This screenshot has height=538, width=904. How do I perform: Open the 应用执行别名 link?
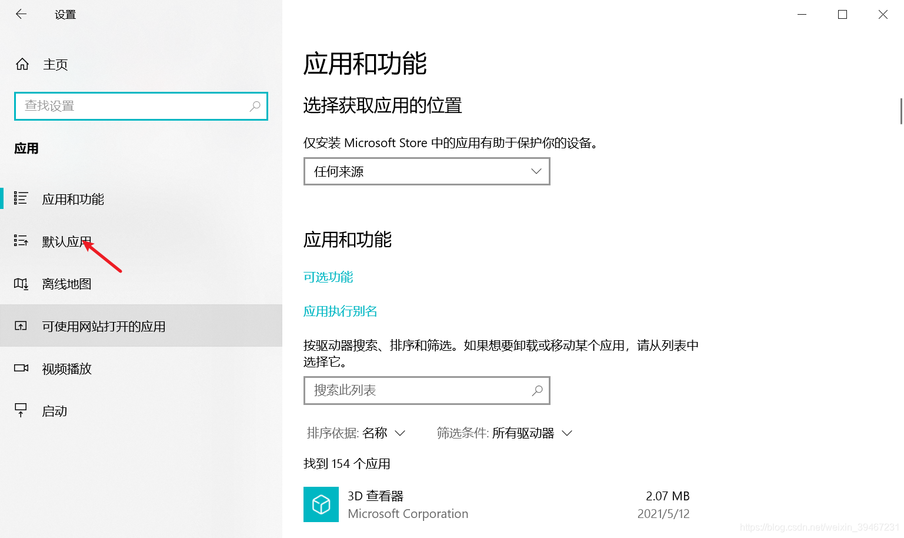(x=340, y=311)
